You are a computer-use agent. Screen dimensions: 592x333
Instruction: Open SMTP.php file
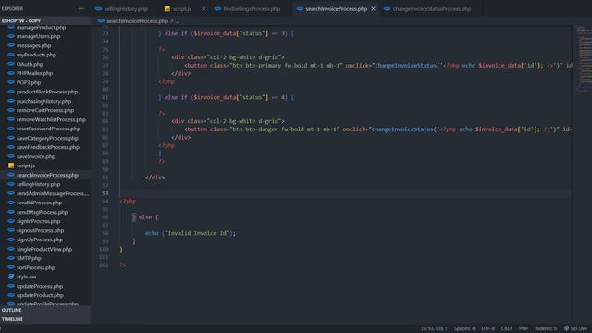pyautogui.click(x=29, y=258)
